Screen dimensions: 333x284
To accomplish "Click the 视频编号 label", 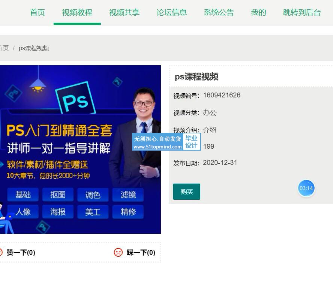I will click(186, 96).
